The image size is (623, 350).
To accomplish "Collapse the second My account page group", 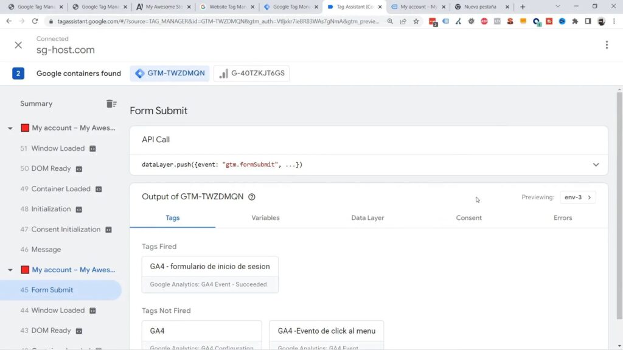I will click(10, 270).
